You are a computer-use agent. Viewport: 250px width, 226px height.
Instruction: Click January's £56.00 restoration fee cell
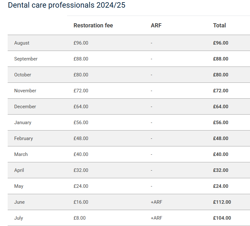pos(81,123)
